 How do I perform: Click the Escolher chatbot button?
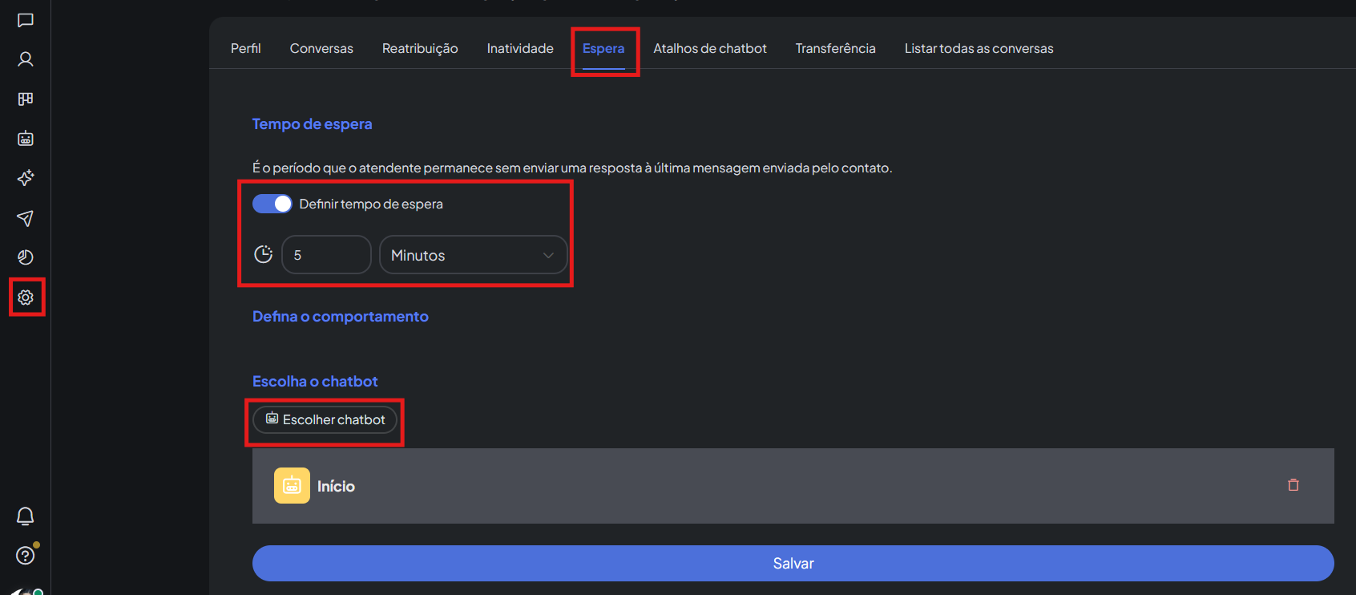[325, 419]
